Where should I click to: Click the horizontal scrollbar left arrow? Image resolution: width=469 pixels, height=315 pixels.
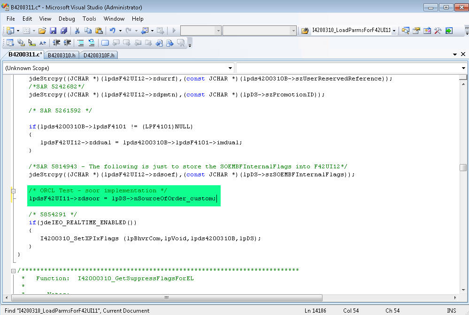click(7, 298)
